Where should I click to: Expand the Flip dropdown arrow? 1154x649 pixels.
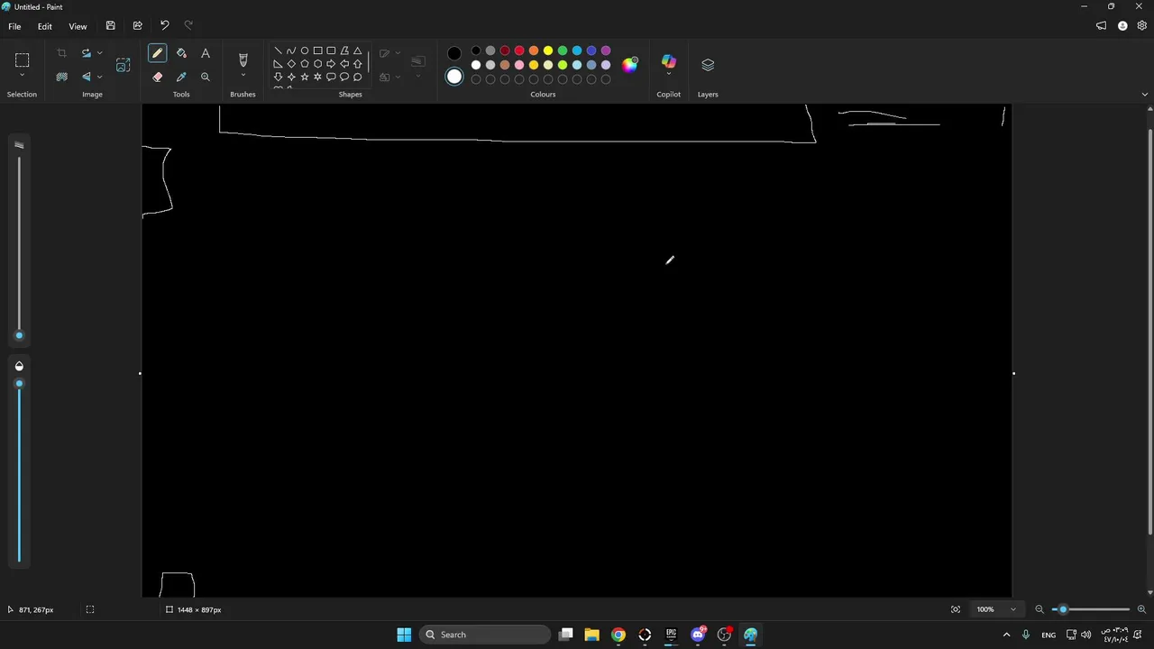(99, 77)
